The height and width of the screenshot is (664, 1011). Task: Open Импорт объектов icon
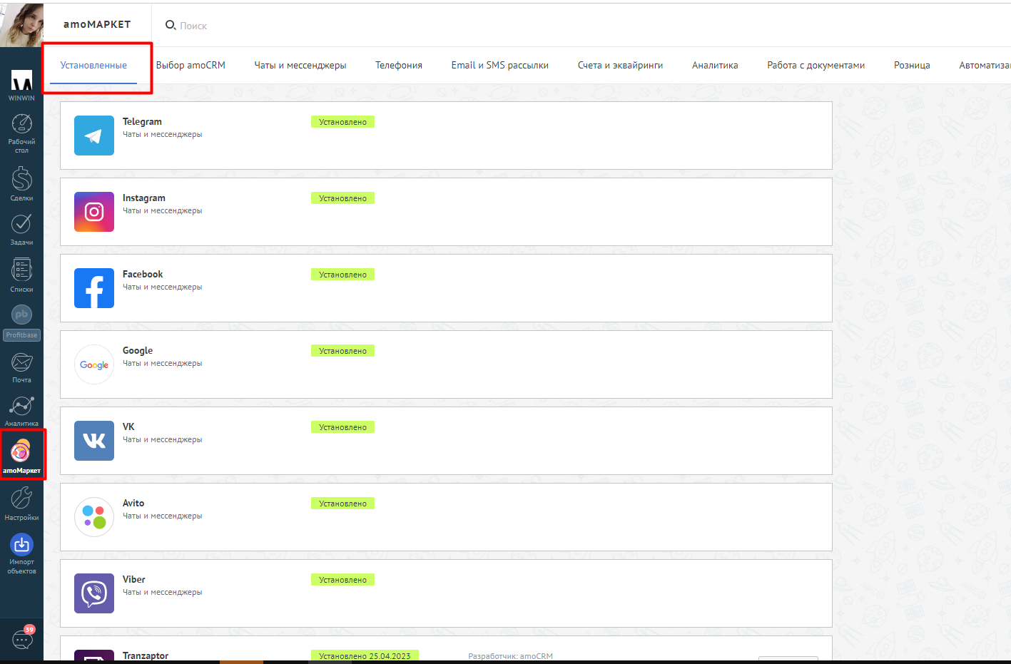[21, 545]
